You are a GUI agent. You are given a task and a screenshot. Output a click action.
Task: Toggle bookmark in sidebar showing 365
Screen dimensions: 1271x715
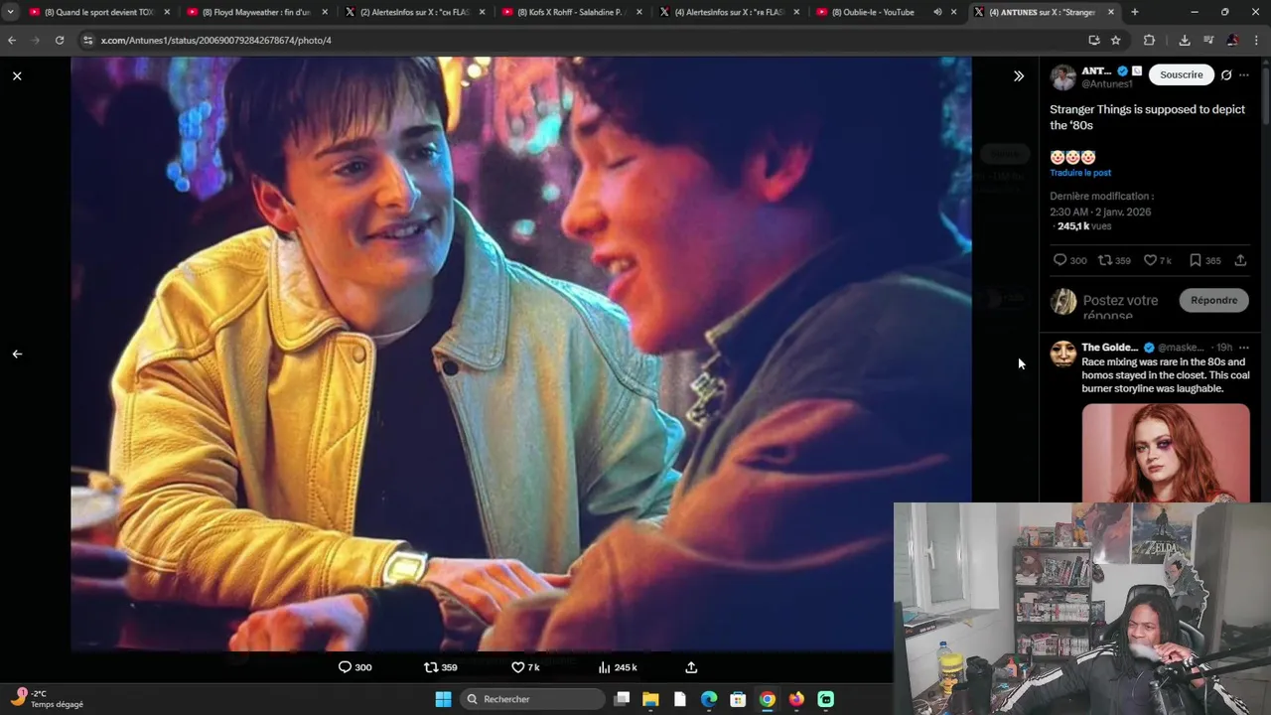(x=1204, y=260)
